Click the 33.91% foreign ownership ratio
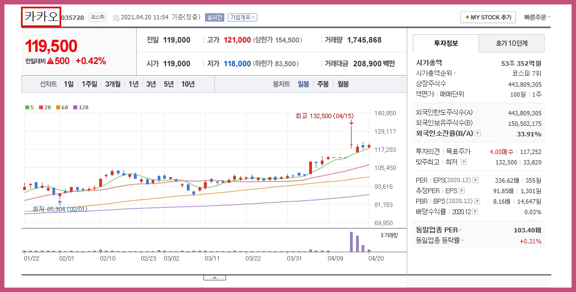The height and width of the screenshot is (292, 576). [x=529, y=134]
